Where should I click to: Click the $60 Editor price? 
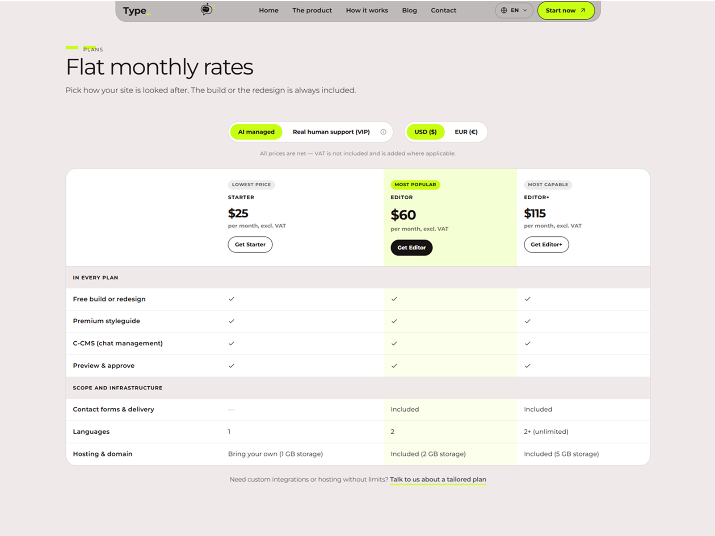click(403, 215)
